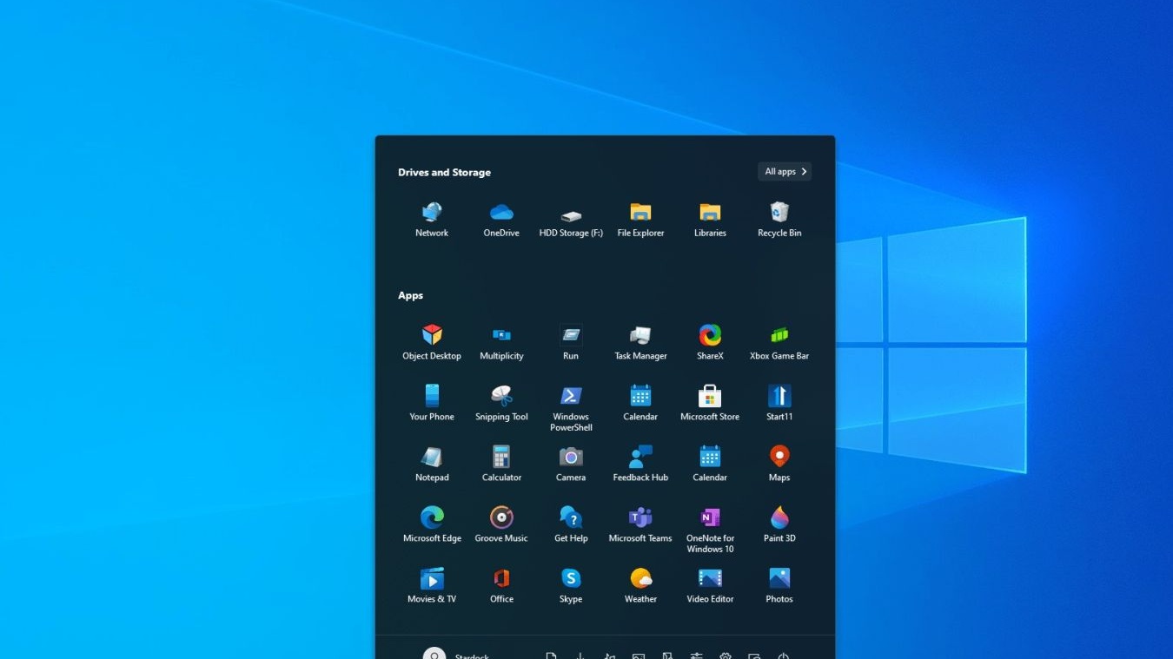The image size is (1173, 659).
Task: Launch Paint 3D
Action: (779, 524)
